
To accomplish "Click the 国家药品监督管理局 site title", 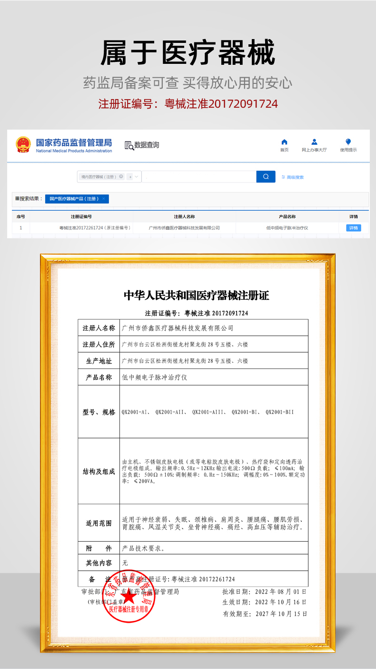I will coord(74,142).
